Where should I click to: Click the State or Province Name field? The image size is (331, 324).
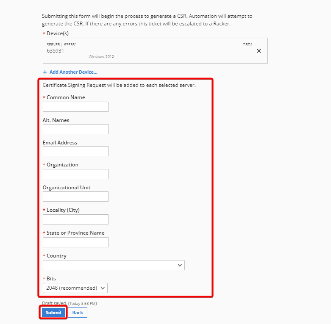75,242
